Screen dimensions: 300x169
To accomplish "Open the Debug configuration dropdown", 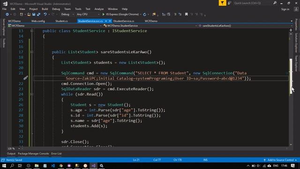I will click(x=67, y=15).
